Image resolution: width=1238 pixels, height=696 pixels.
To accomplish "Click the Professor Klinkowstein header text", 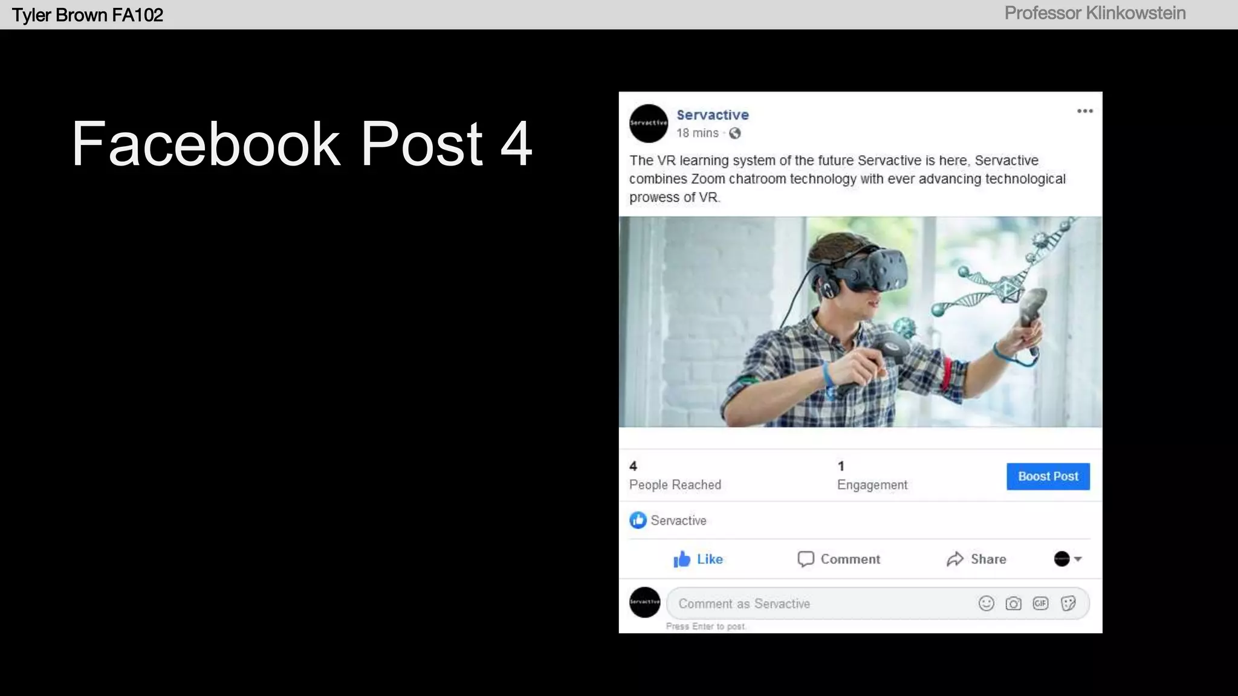I will pyautogui.click(x=1095, y=13).
